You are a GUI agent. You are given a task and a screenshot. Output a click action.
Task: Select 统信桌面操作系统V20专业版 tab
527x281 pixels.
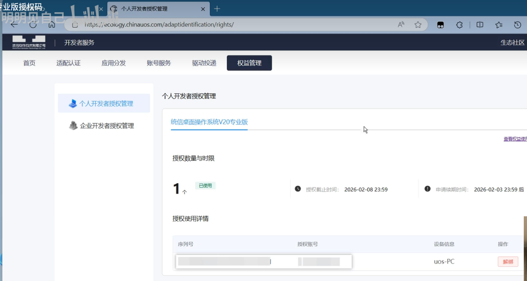pyautogui.click(x=209, y=122)
